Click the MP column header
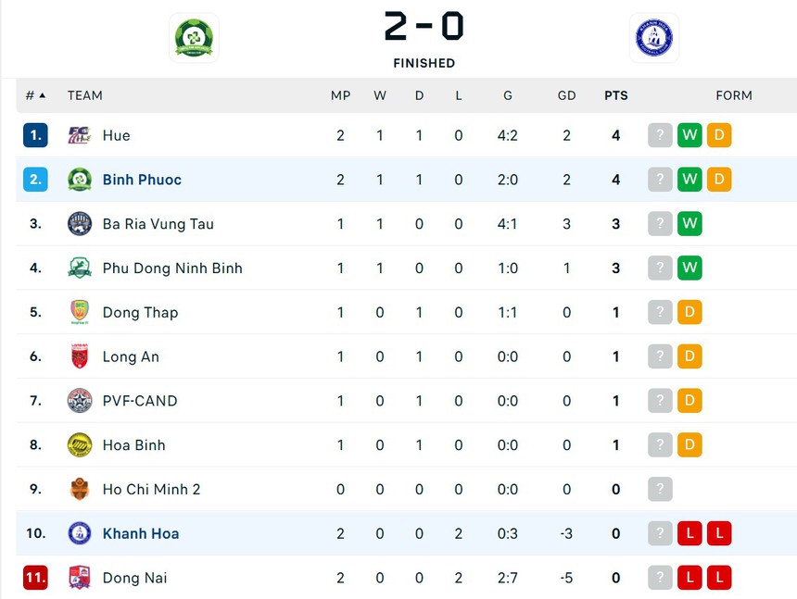 (x=340, y=95)
